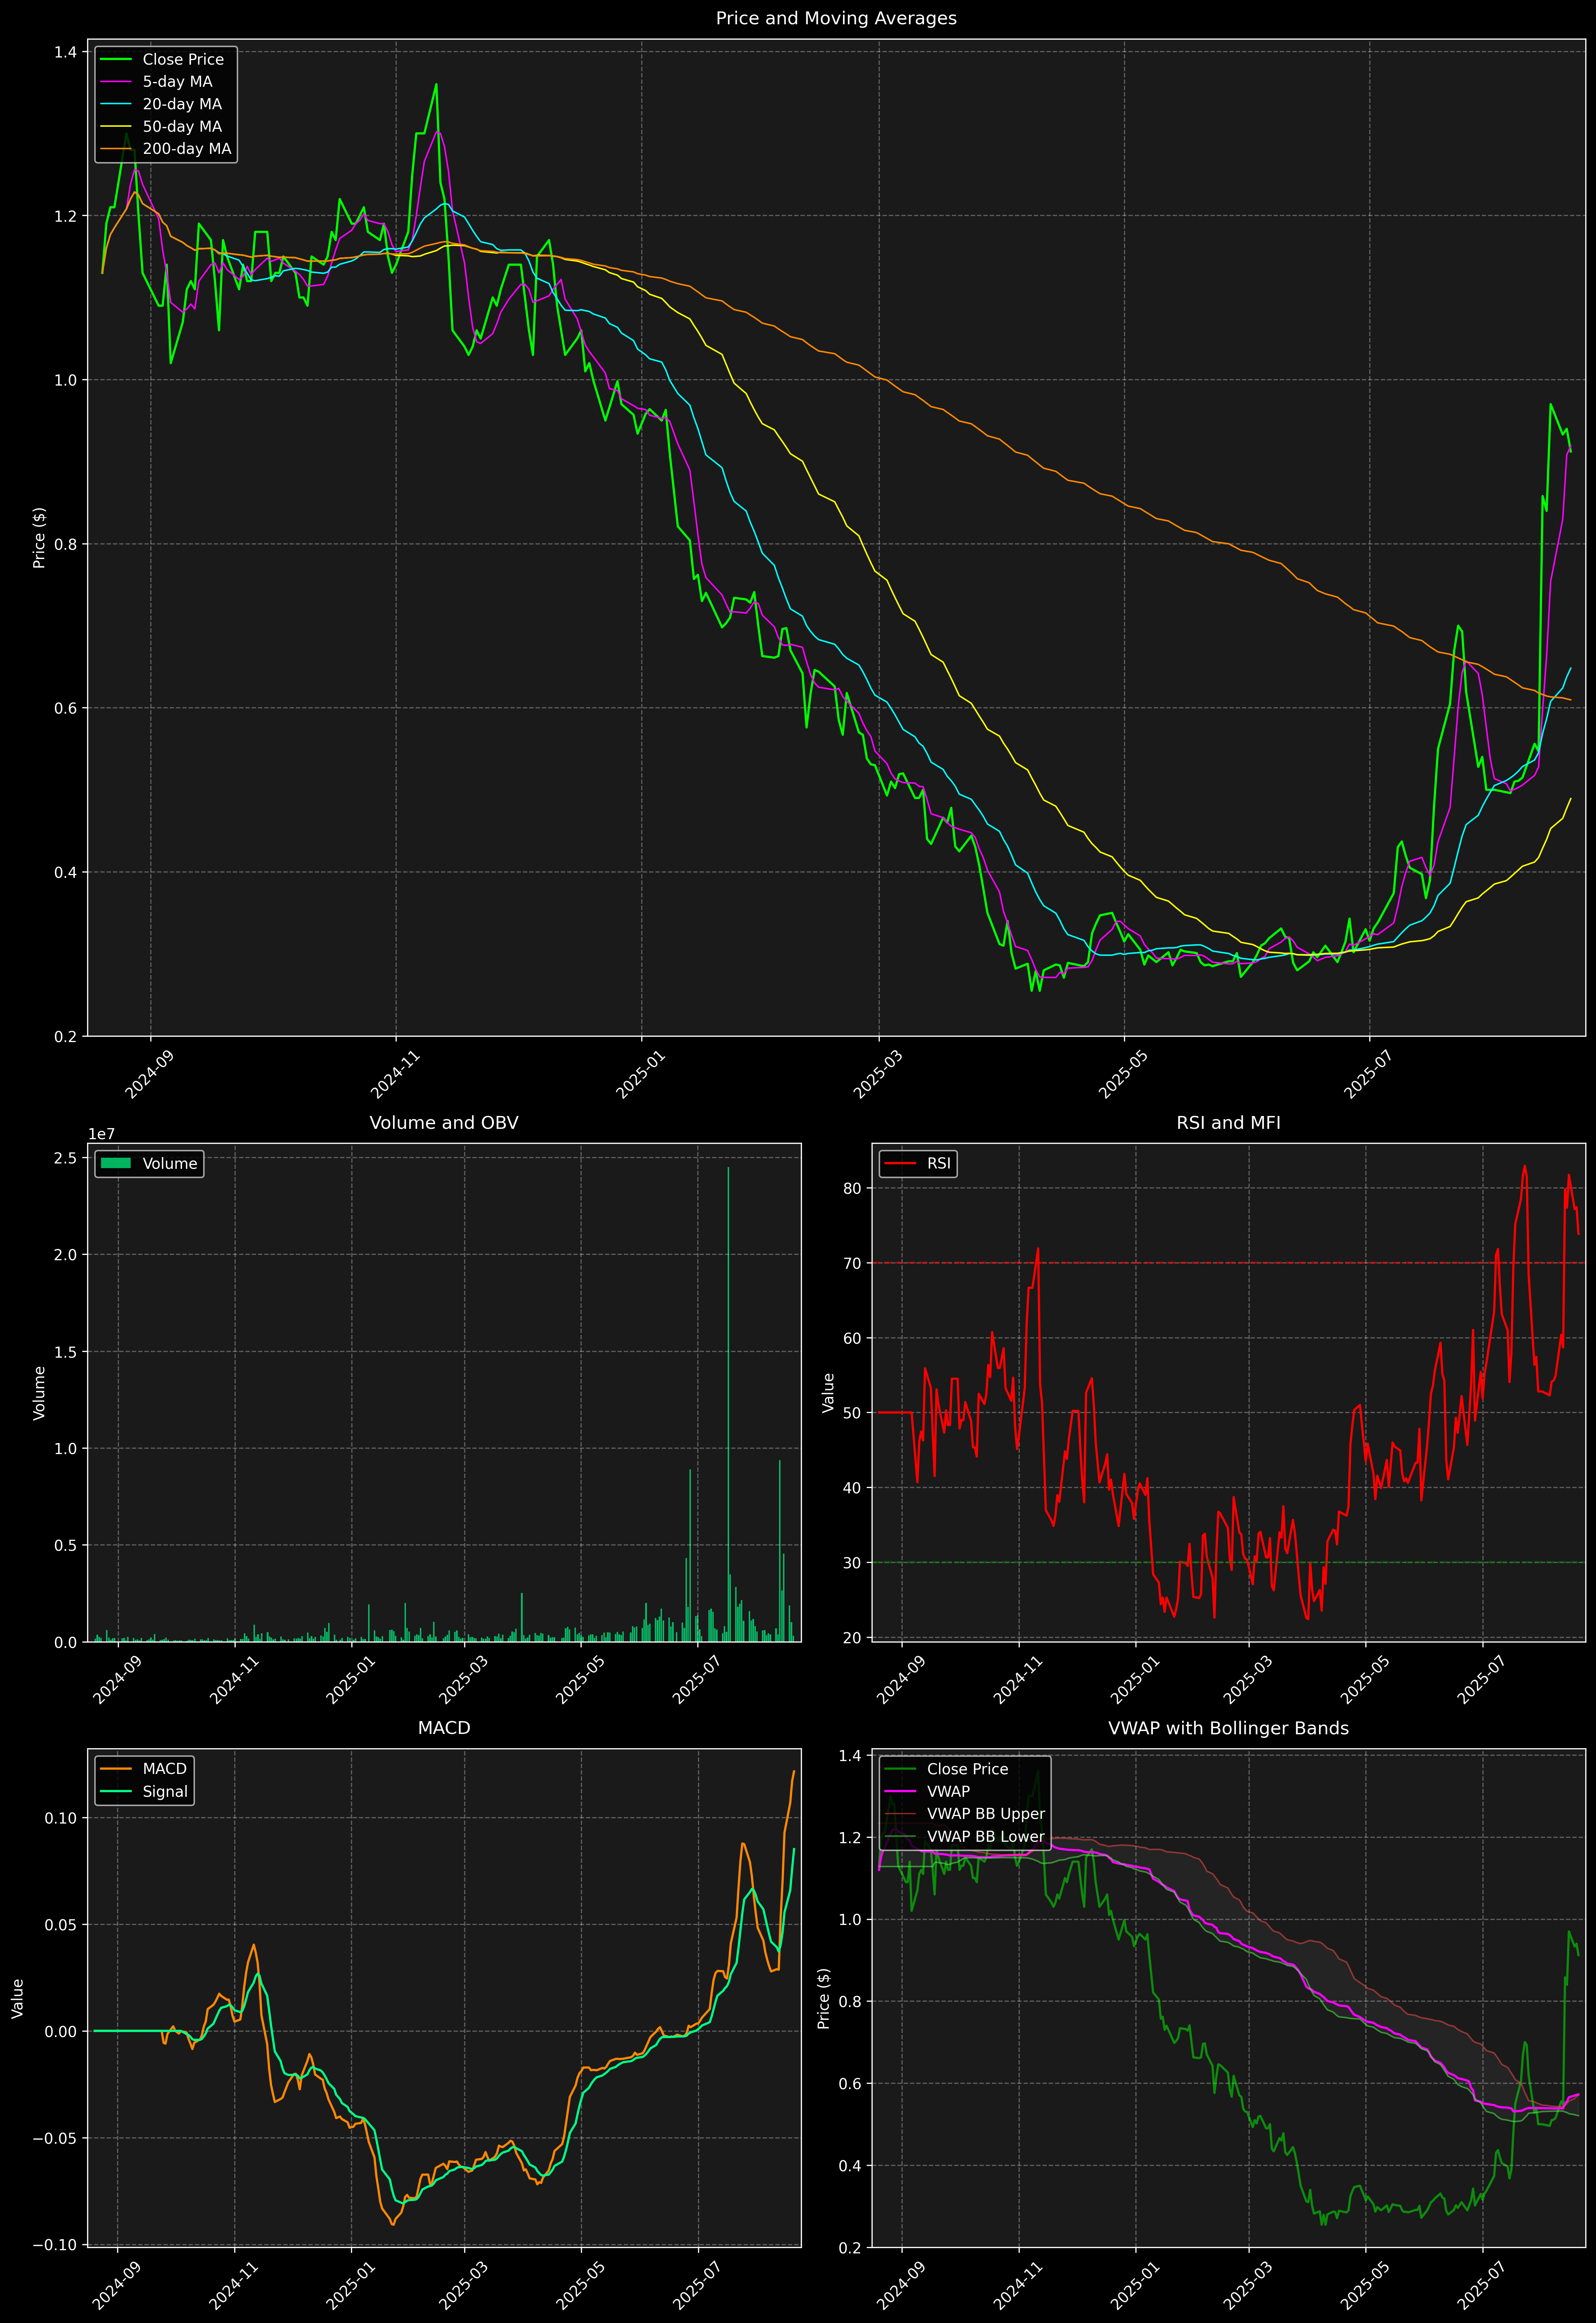This screenshot has height=2323, width=1596.
Task: Click the MACD chart title
Action: (x=444, y=1728)
